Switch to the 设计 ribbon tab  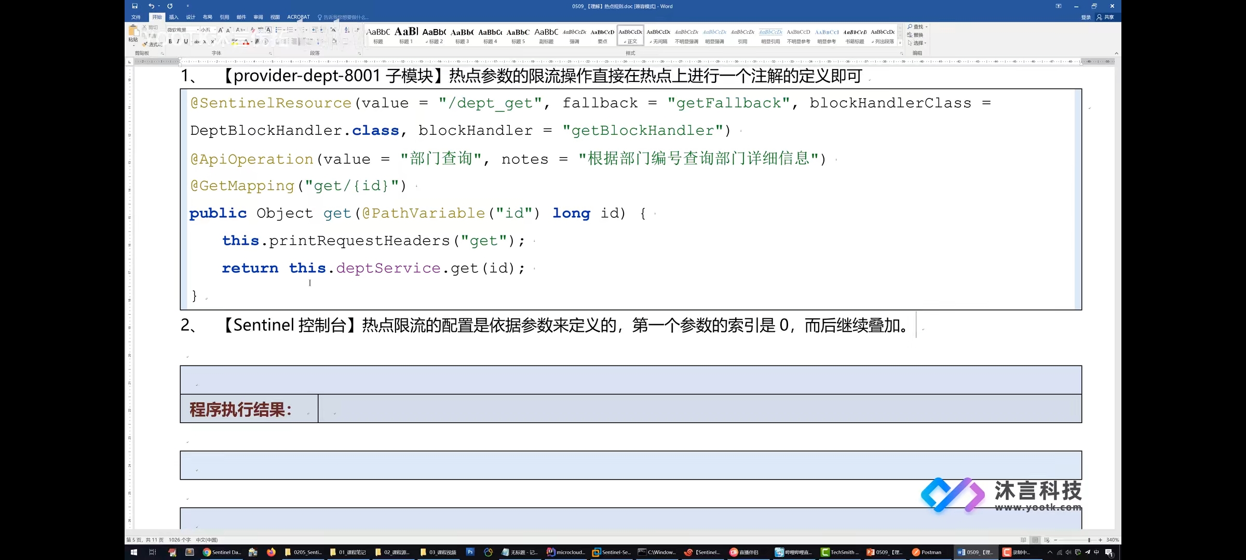click(x=191, y=17)
